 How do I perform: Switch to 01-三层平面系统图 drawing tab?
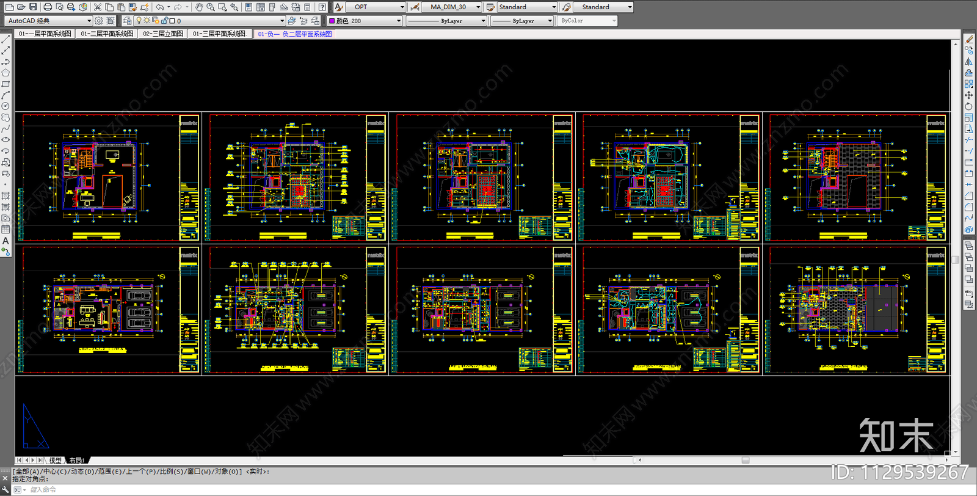tap(219, 34)
